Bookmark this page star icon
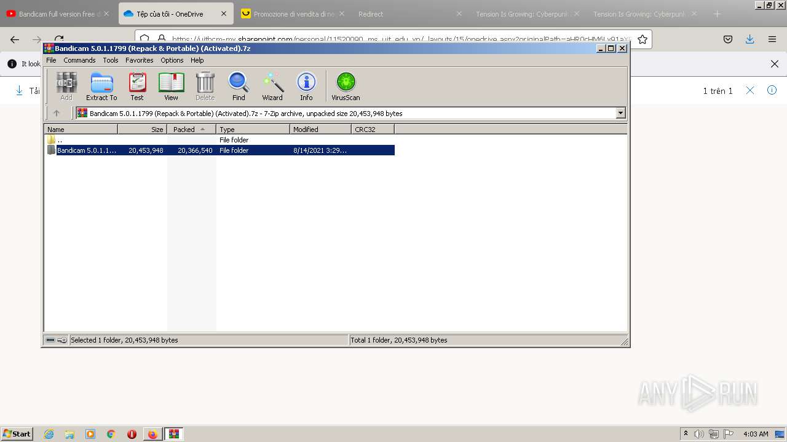Viewport: 787px width, 442px height. click(x=643, y=39)
